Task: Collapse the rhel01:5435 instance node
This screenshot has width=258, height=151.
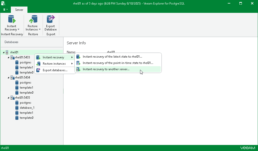Action: 8,98
